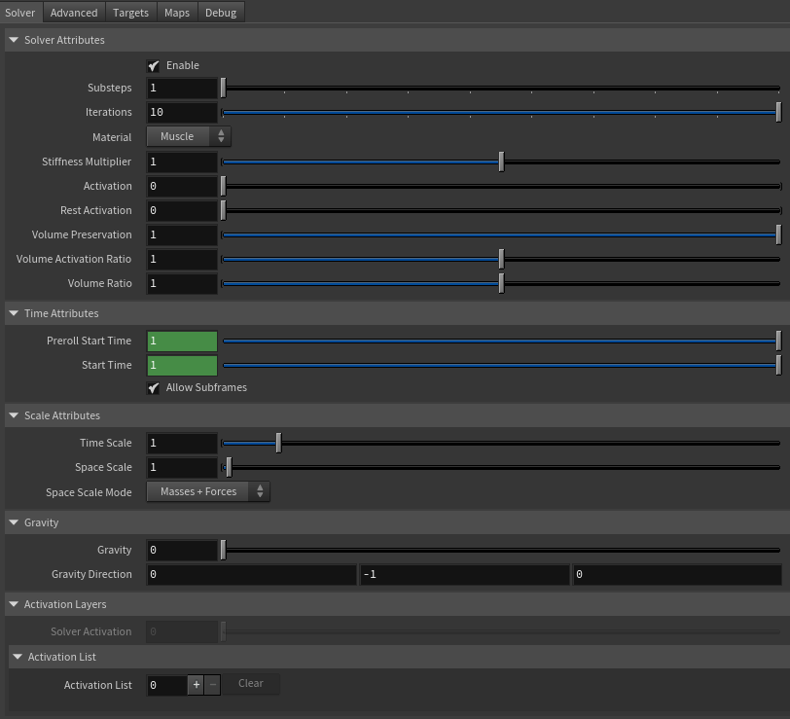This screenshot has height=719, width=790.
Task: Click the Preroll Start Time parameter label
Action: point(89,342)
